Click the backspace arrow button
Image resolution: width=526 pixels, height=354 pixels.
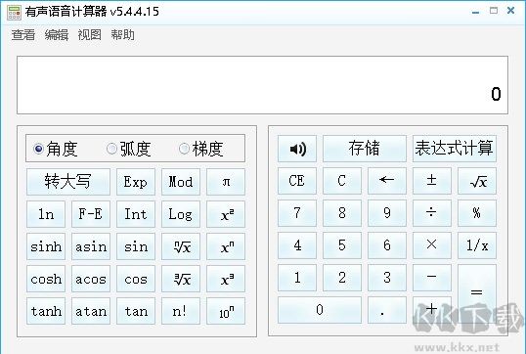(x=387, y=181)
